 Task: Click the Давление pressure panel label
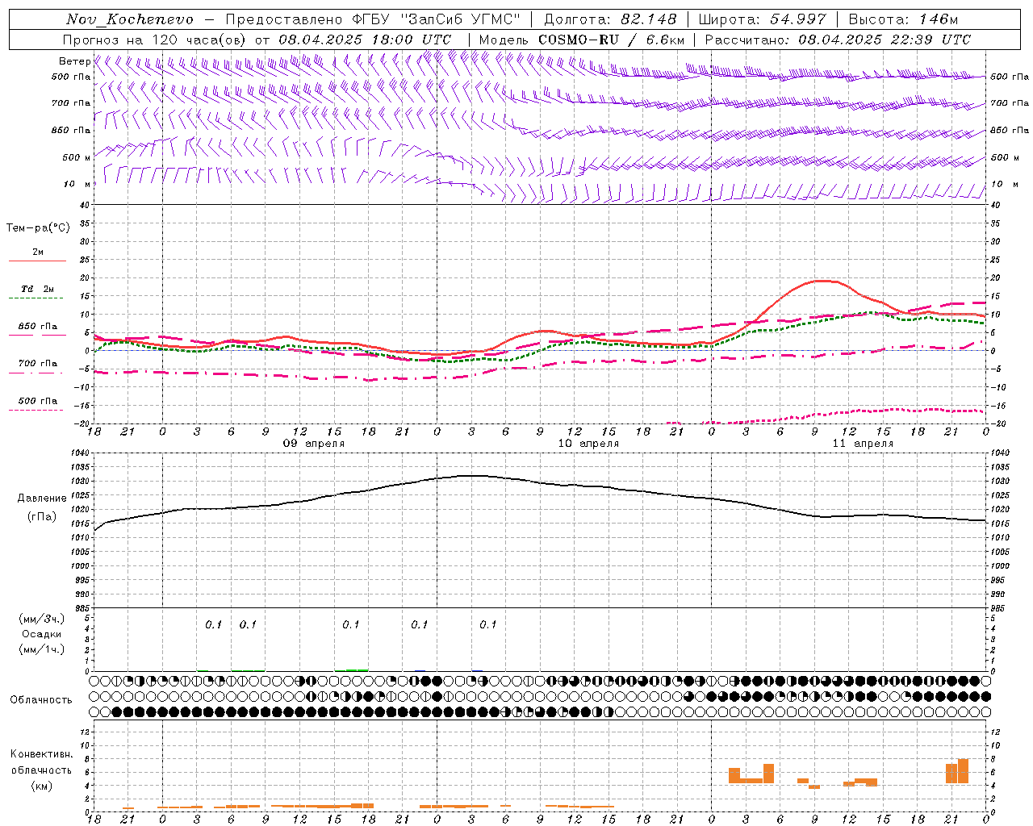[x=41, y=499]
